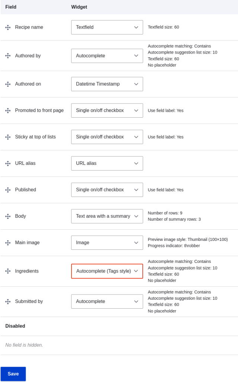Open the Text area with a summary dropdown
This screenshot has height=382, width=238.
pos(107,216)
